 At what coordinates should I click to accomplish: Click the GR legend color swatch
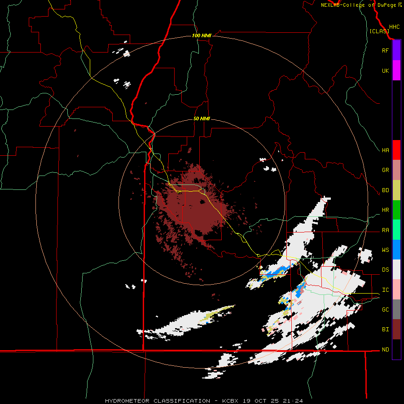coord(396,170)
